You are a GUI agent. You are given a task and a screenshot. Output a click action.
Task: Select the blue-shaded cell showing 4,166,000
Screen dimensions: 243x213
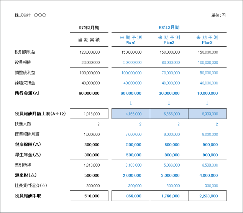(131, 114)
